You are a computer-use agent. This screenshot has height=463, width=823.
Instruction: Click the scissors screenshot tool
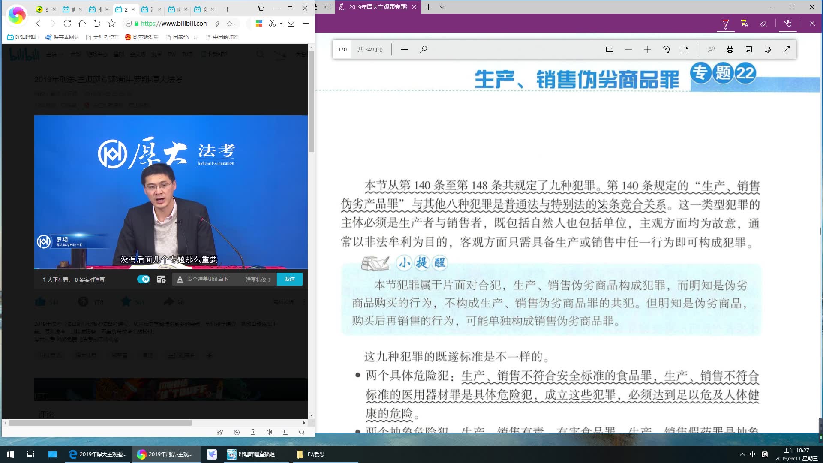(272, 24)
